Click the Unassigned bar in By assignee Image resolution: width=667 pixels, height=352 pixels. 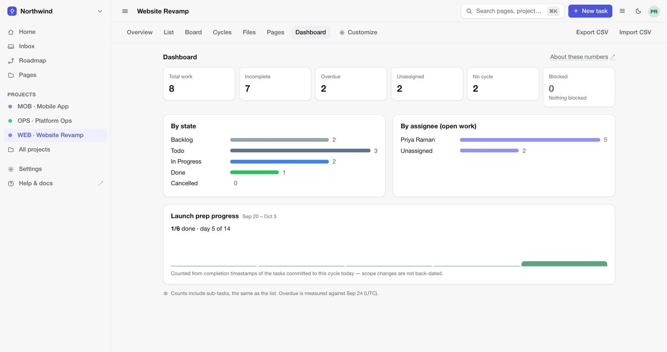click(x=489, y=151)
